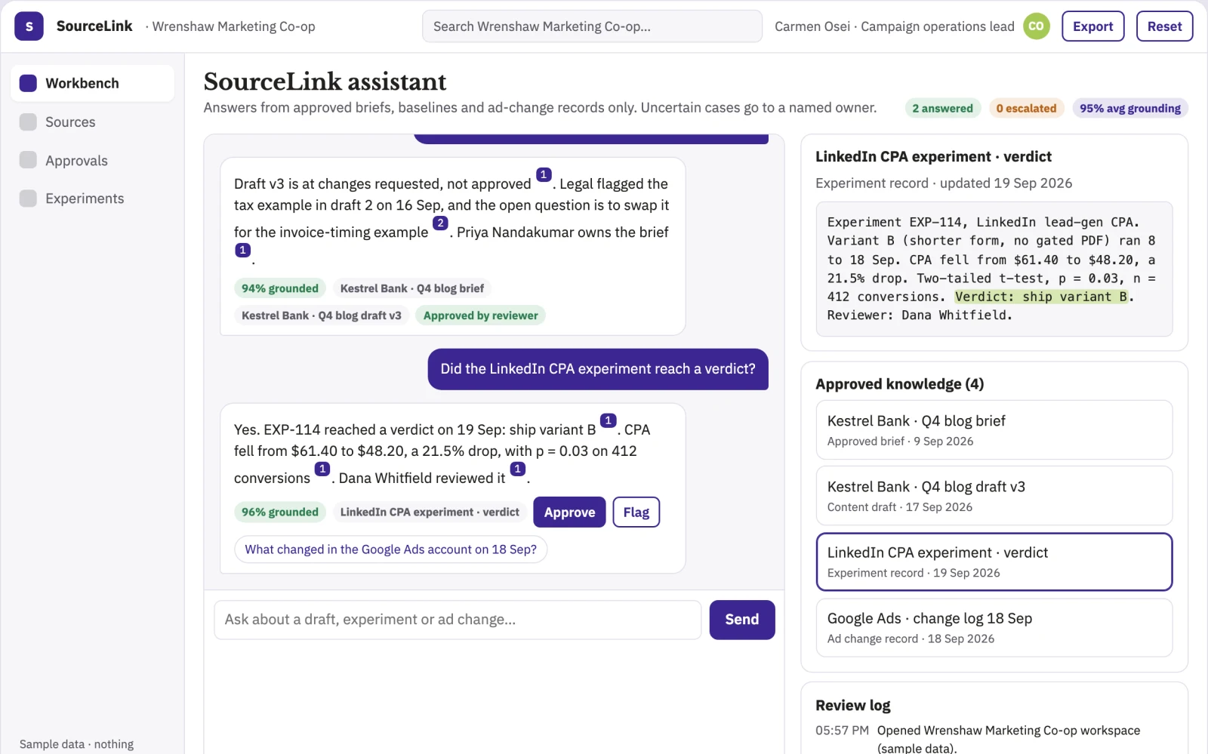Viewport: 1208px width, 754px height.
Task: Click the '0 escalated' status pill
Action: pos(1026,108)
